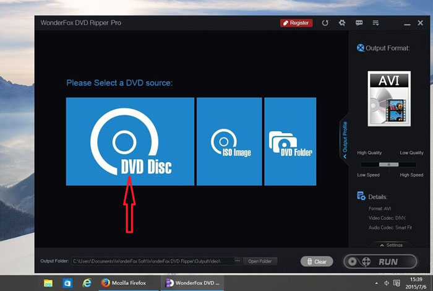
Task: Open the action center tray icon
Action: [x=397, y=283]
